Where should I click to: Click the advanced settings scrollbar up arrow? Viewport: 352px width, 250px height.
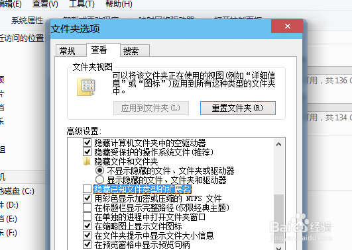(279, 144)
